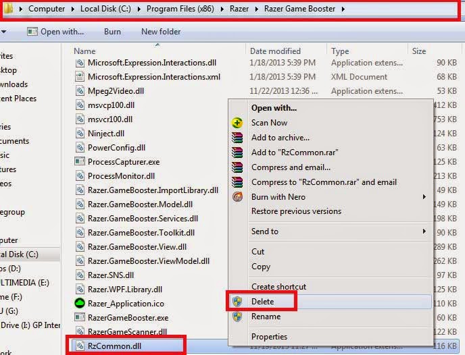Click the Burn toolbar button
This screenshot has width=465, height=355.
click(x=112, y=32)
